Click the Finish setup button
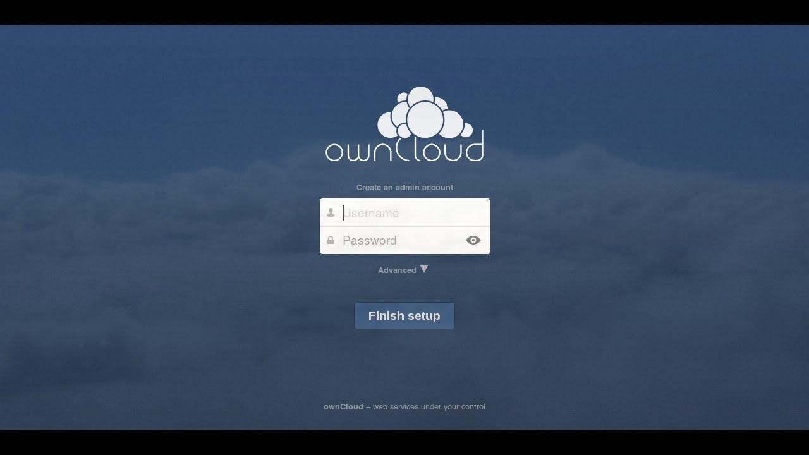The image size is (809, 455). [404, 315]
